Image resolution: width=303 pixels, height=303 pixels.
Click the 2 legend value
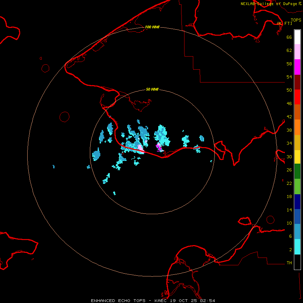[x=291, y=250]
